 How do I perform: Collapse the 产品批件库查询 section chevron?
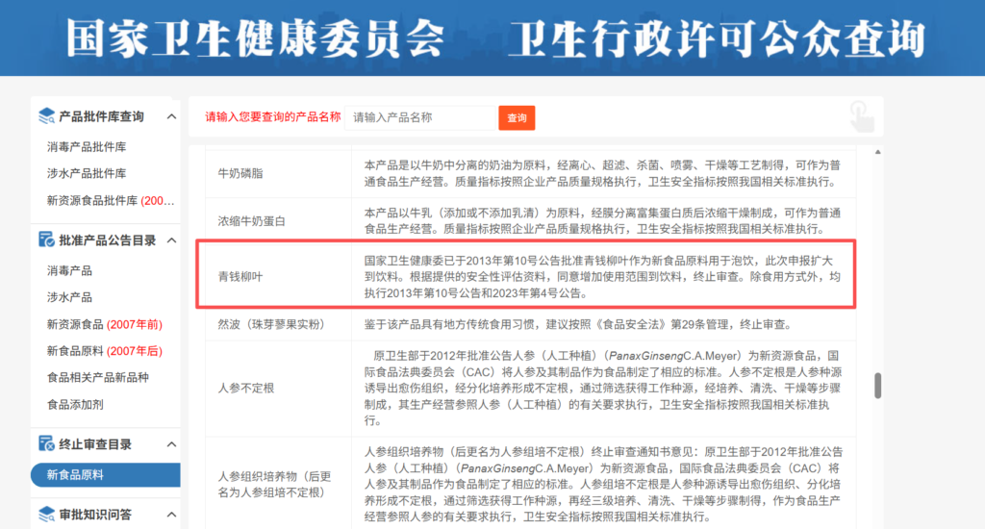(172, 116)
